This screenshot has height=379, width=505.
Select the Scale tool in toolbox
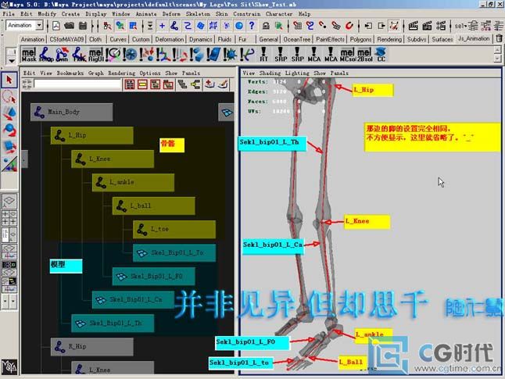9,146
